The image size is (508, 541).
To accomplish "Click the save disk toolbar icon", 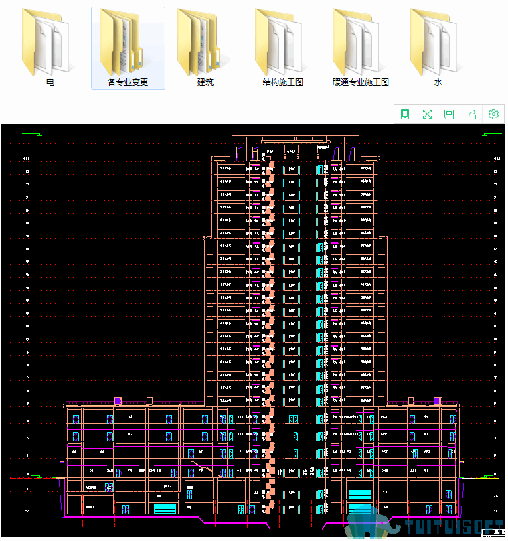I will [x=449, y=114].
